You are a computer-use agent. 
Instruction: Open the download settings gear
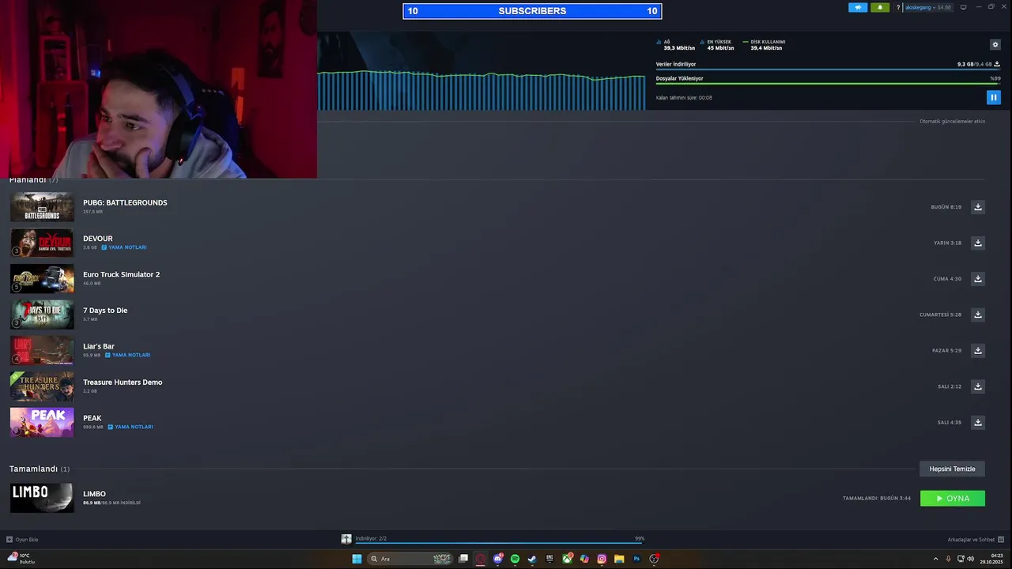coord(995,45)
